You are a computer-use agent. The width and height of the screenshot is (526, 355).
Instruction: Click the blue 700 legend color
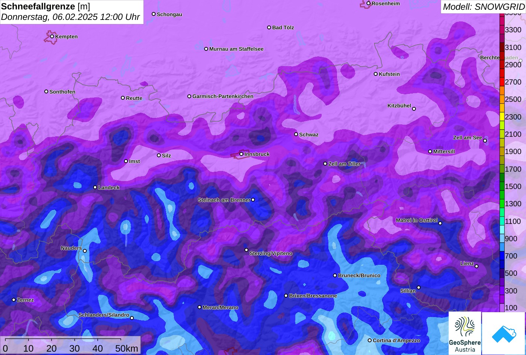tap(502, 256)
